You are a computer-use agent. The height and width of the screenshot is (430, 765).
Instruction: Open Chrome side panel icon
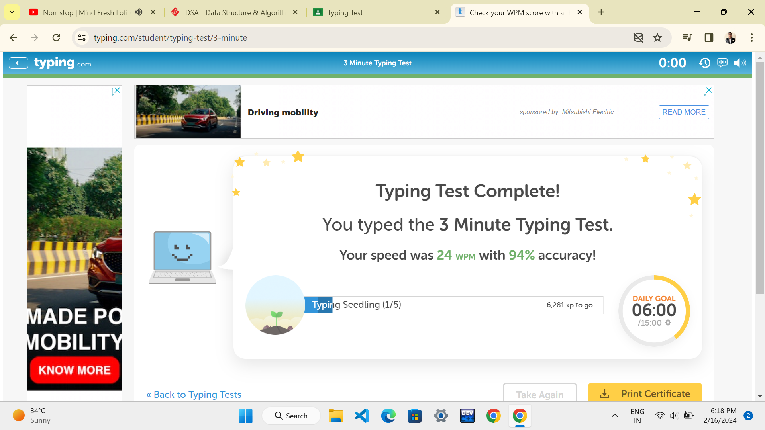click(709, 38)
